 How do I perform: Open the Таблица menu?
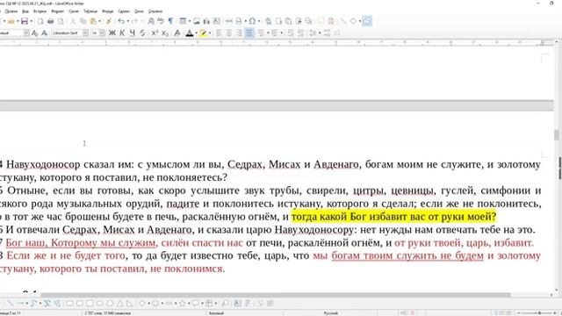(x=90, y=11)
